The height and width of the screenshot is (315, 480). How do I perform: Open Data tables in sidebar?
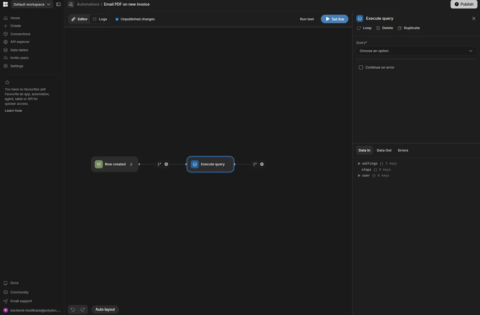click(19, 50)
